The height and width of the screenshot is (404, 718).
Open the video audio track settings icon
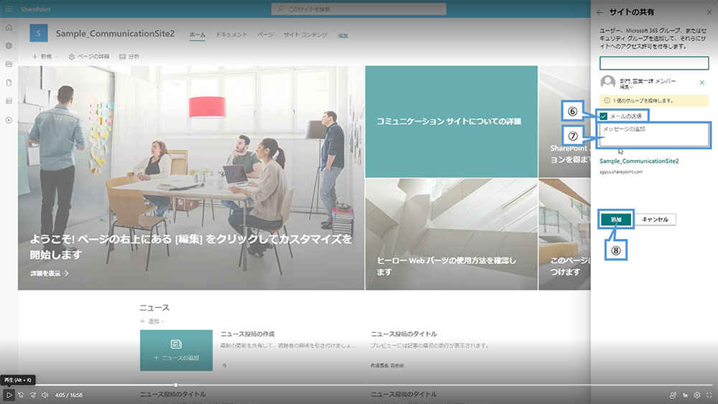click(673, 395)
